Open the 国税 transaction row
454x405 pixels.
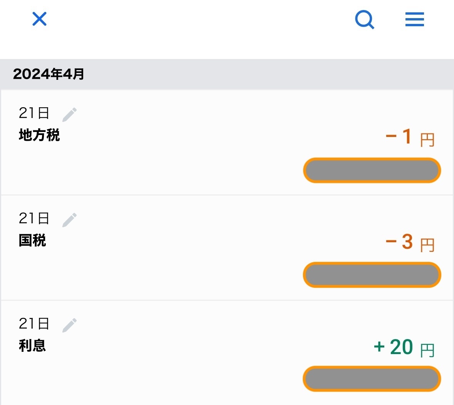(x=227, y=248)
